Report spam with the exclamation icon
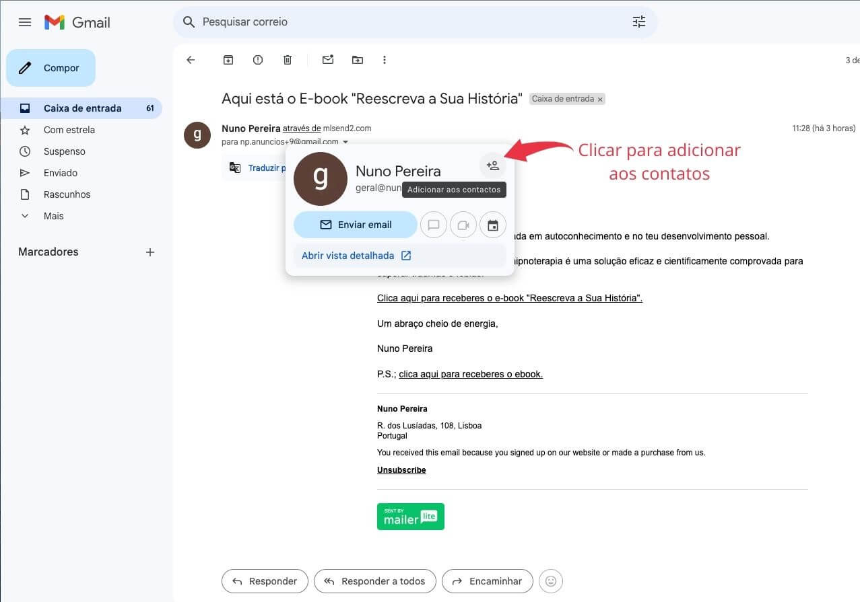 tap(258, 60)
